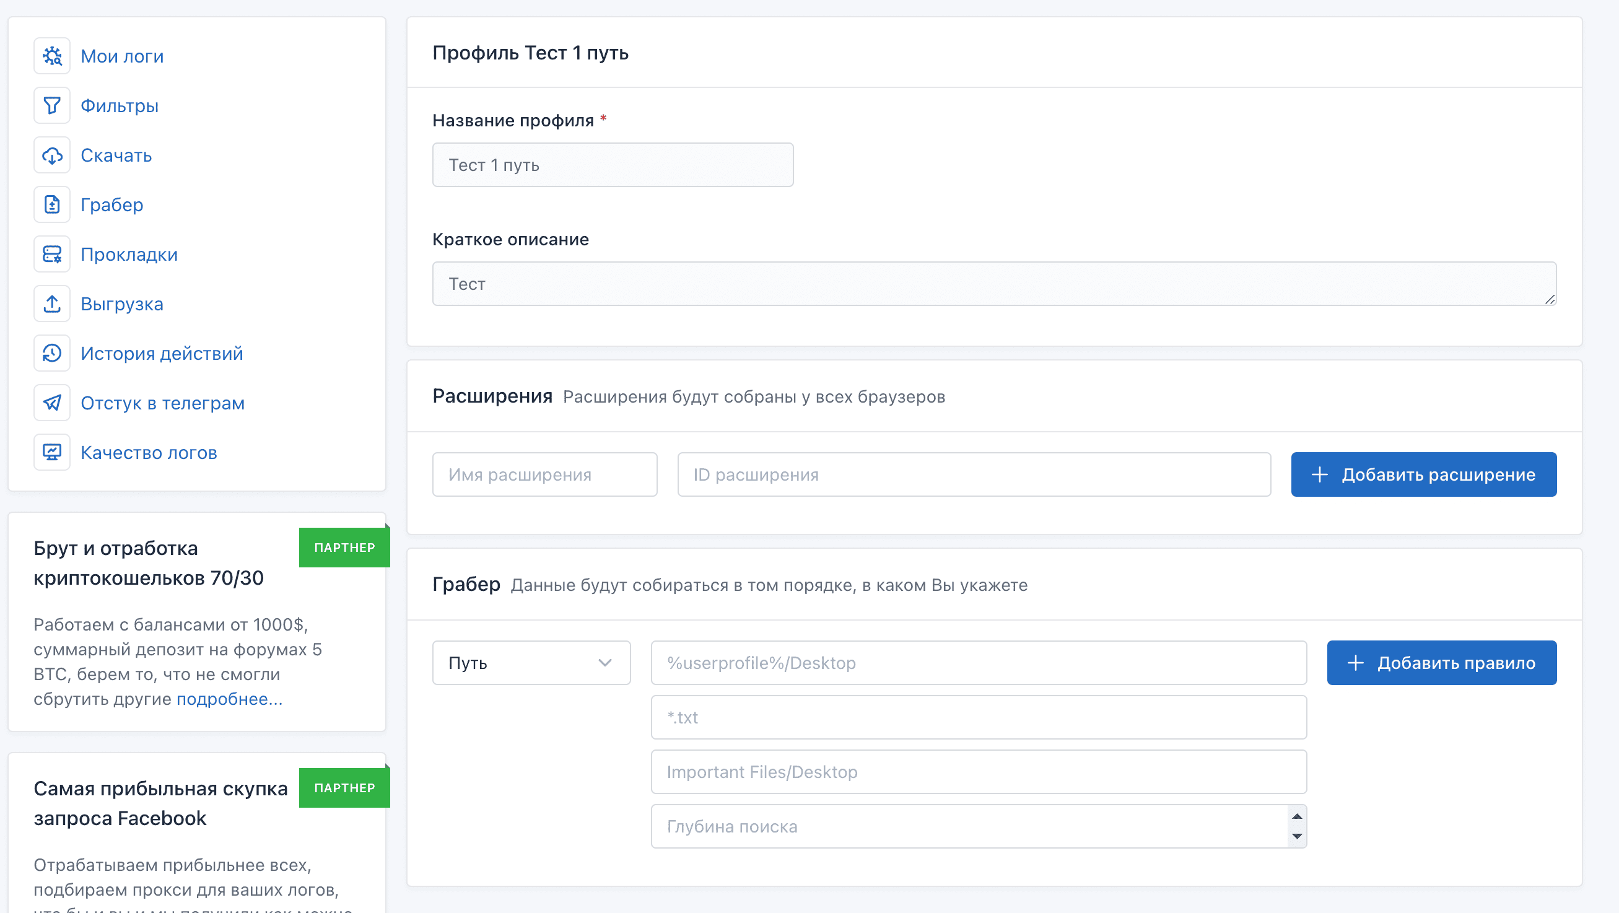Click the upload arrow icon for Выгрузка
Screen dimensions: 1619x913
(x=52, y=304)
